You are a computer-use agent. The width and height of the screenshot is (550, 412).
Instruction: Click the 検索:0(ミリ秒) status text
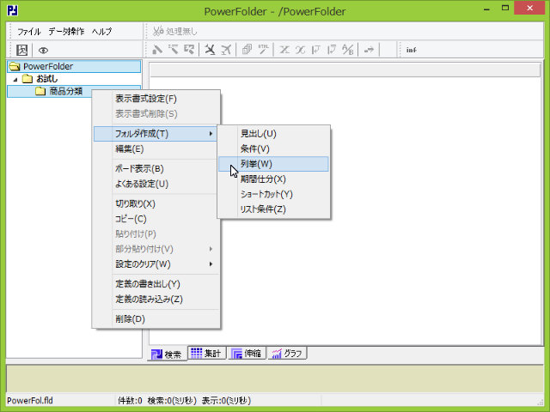172,401
